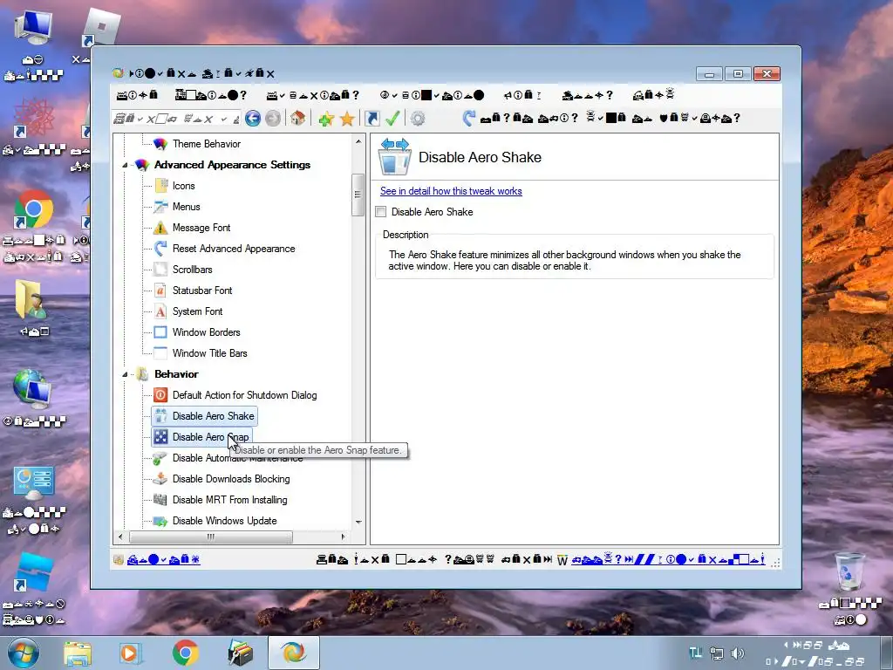The image size is (893, 670).
Task: Click the tree's horizontal scrollbar left arrow
Action: pos(119,537)
